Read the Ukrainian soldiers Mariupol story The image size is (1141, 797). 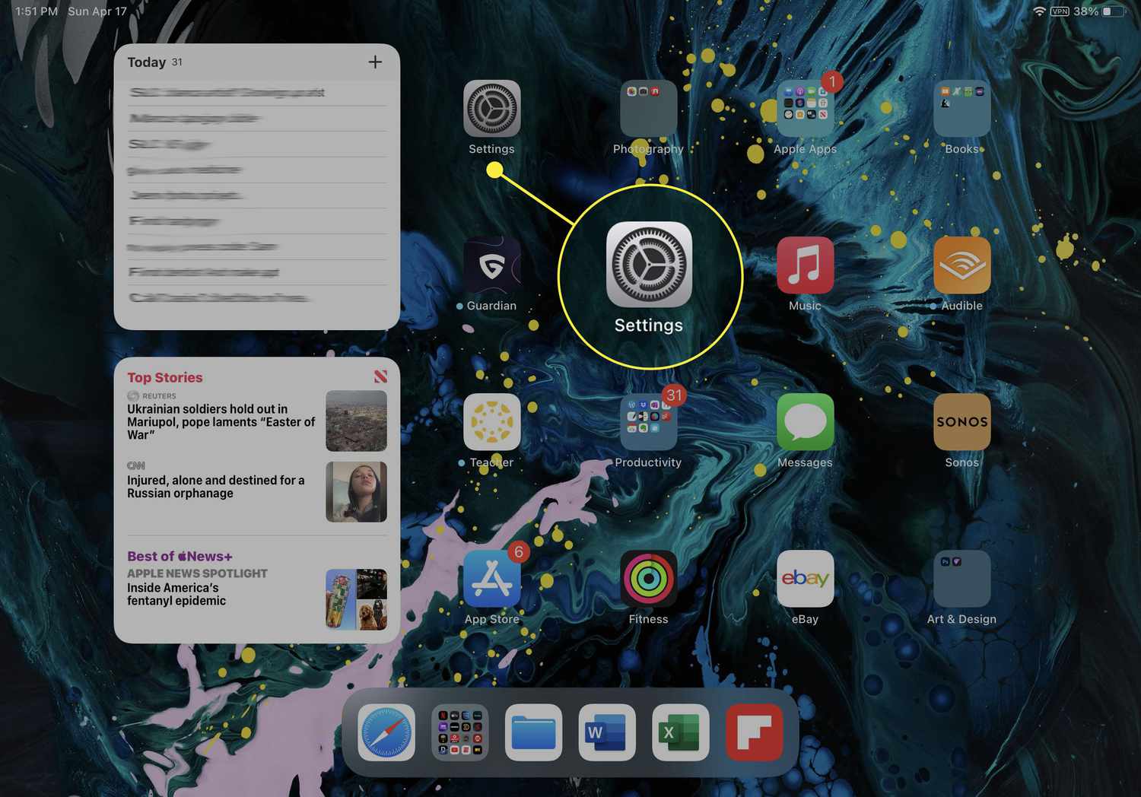point(221,421)
